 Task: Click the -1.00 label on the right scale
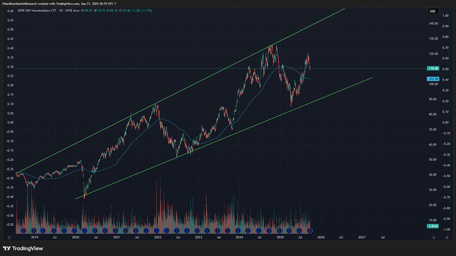click(446, 229)
